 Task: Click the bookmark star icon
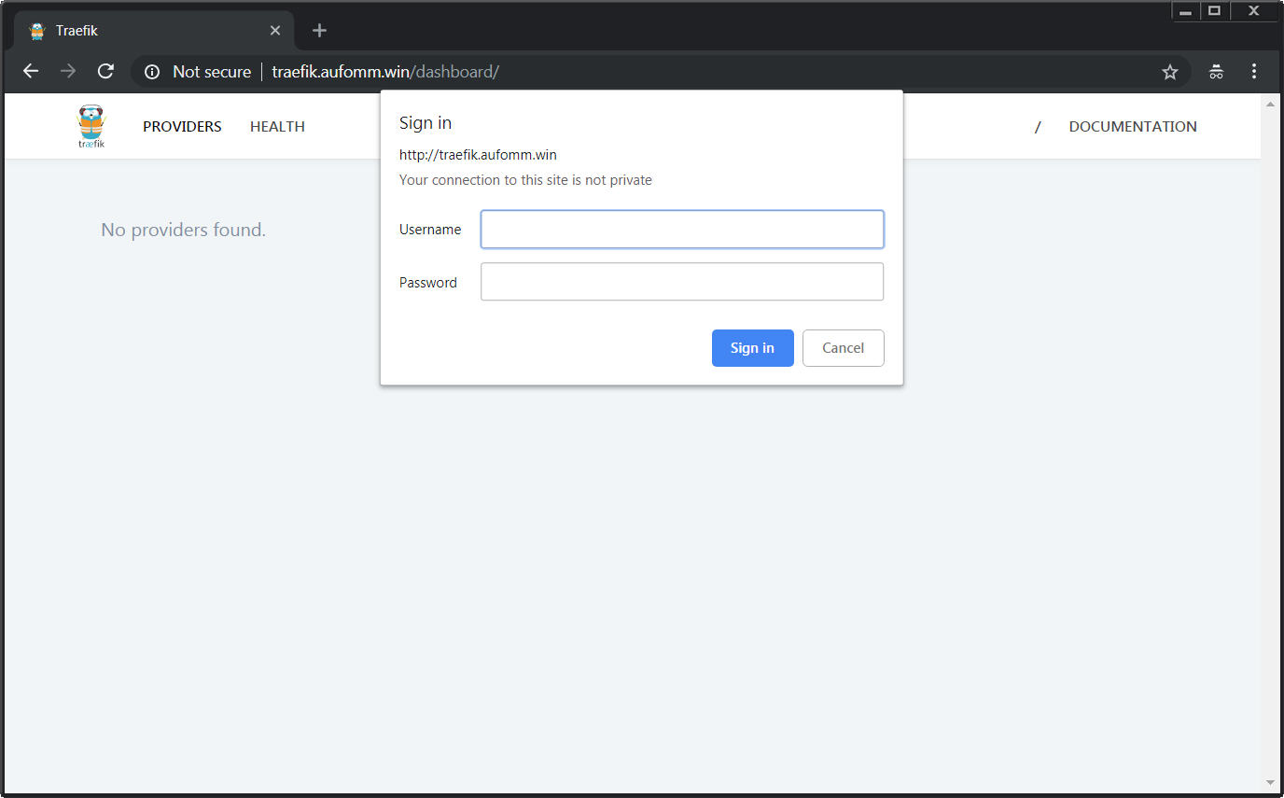pyautogui.click(x=1169, y=71)
